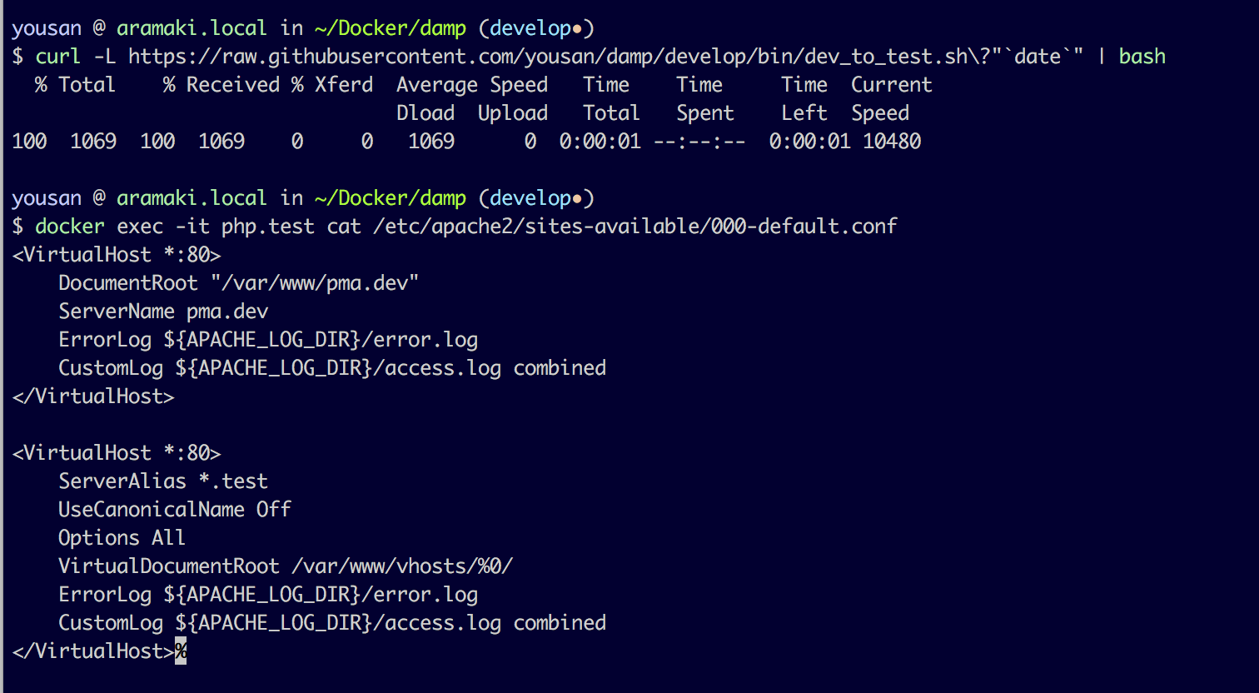Click the 'Options All' line
Screen dimensions: 1259x693
tap(122, 538)
